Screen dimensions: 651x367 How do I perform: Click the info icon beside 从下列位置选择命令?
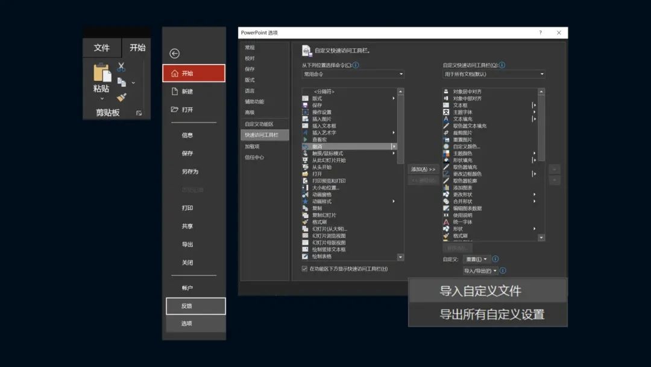tap(356, 65)
